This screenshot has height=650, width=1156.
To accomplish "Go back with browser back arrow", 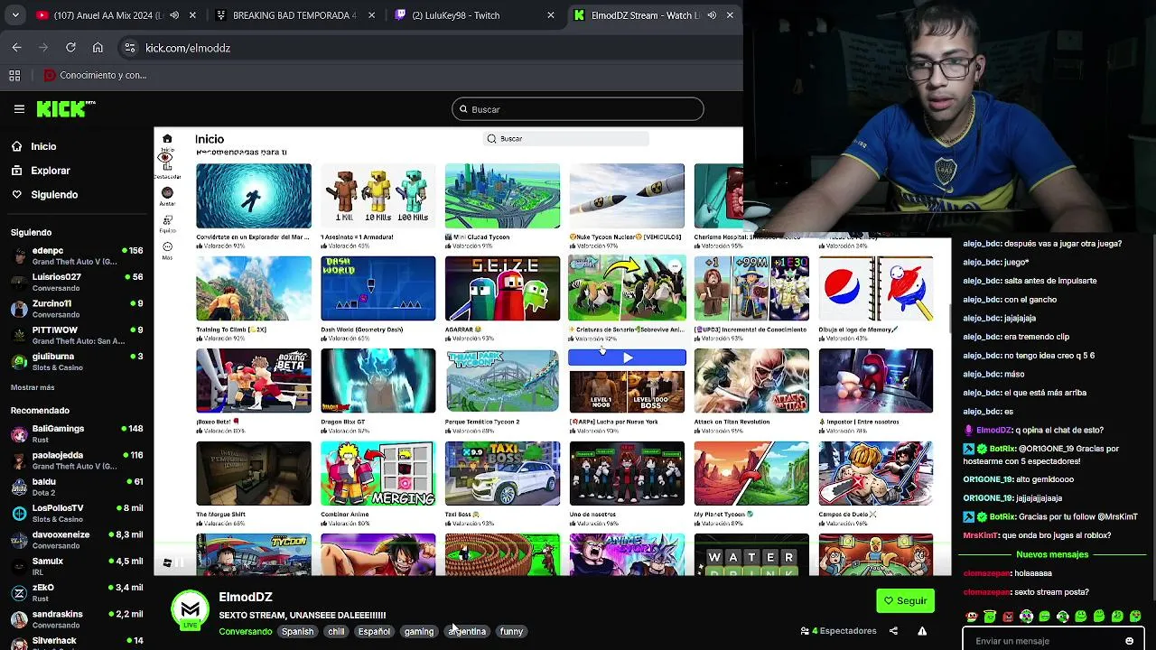I will point(16,48).
